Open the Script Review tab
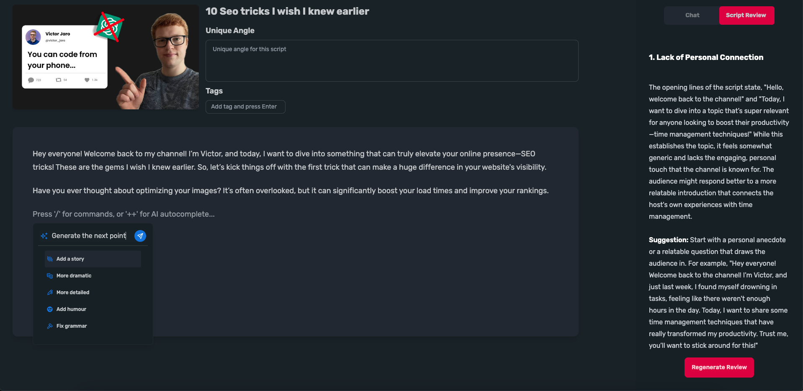This screenshot has width=803, height=391. click(x=746, y=16)
